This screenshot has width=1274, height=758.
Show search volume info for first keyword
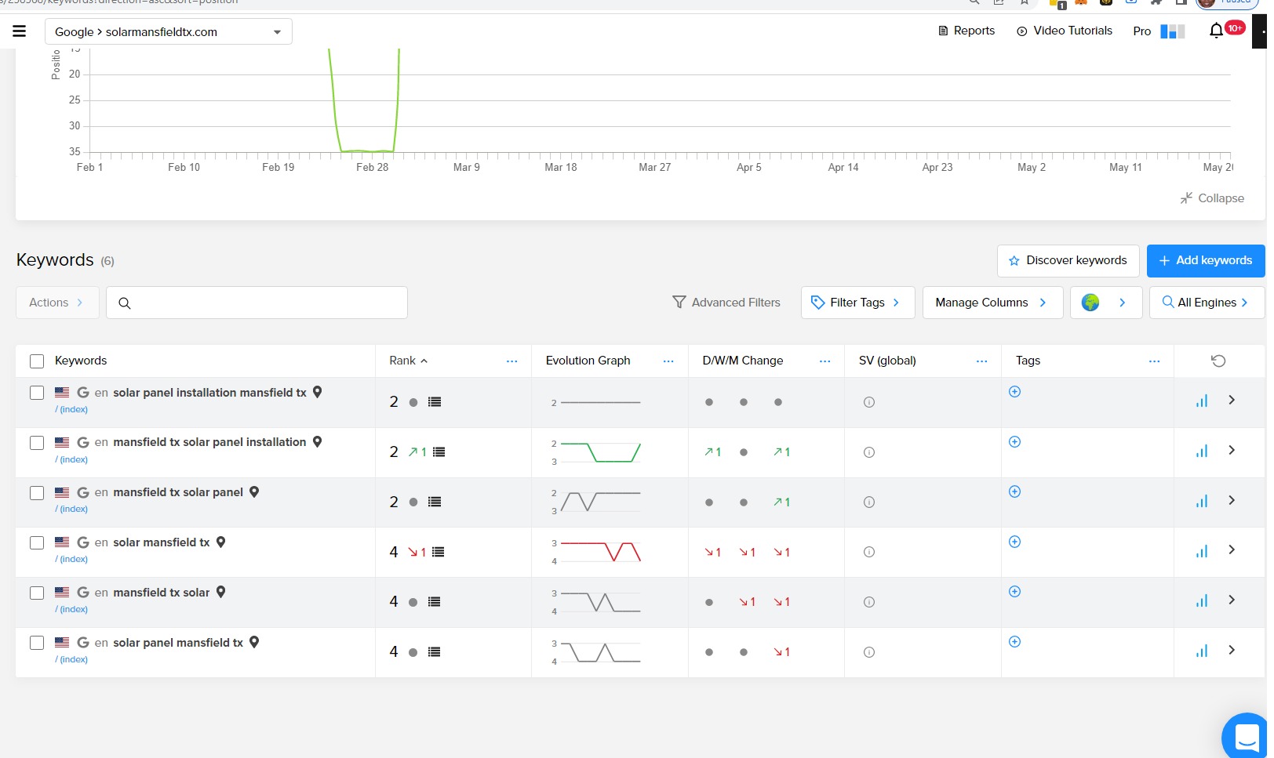click(869, 402)
